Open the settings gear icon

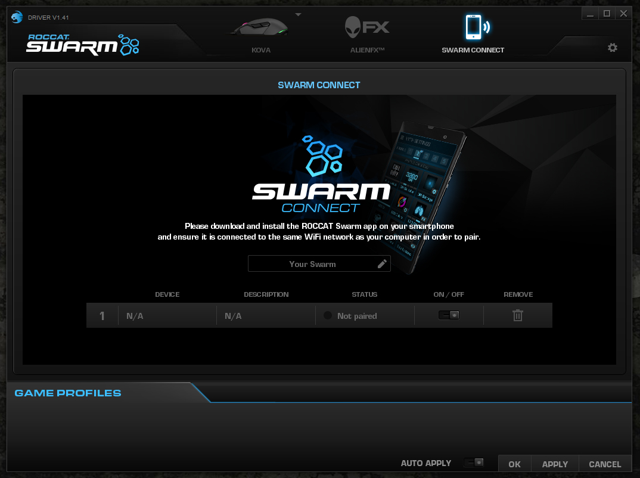[x=612, y=48]
